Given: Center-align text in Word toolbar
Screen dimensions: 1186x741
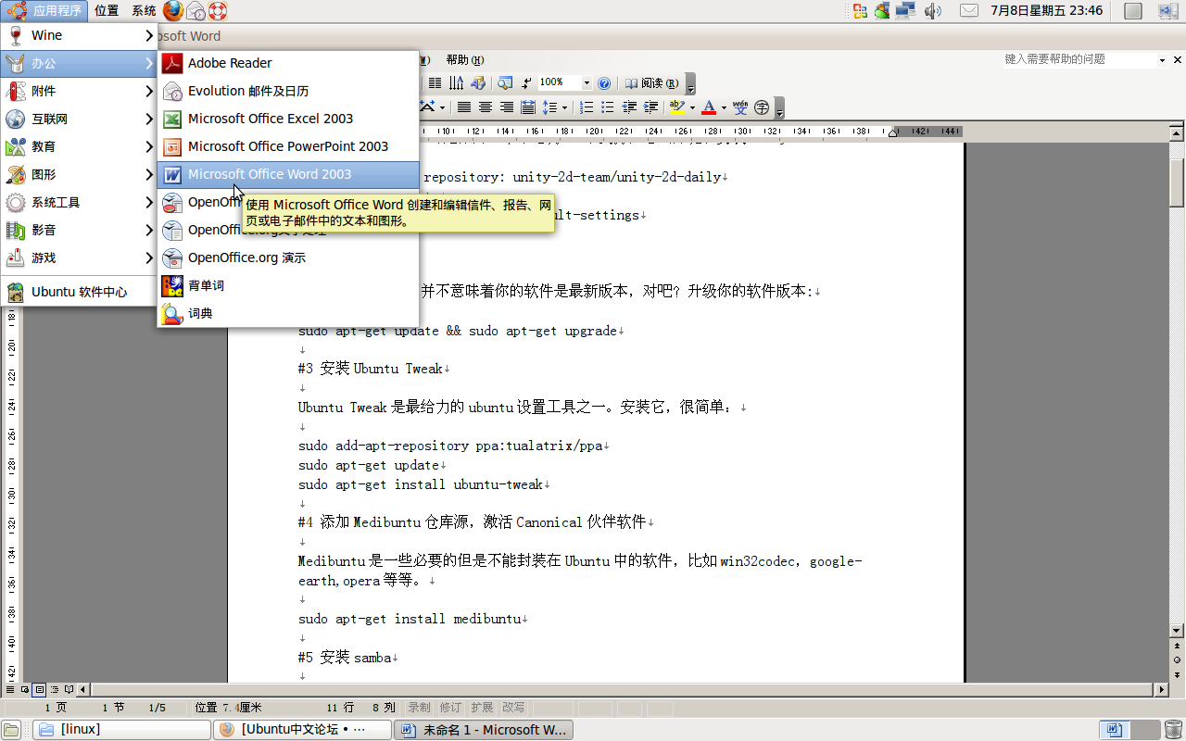Looking at the screenshot, I should point(486,107).
